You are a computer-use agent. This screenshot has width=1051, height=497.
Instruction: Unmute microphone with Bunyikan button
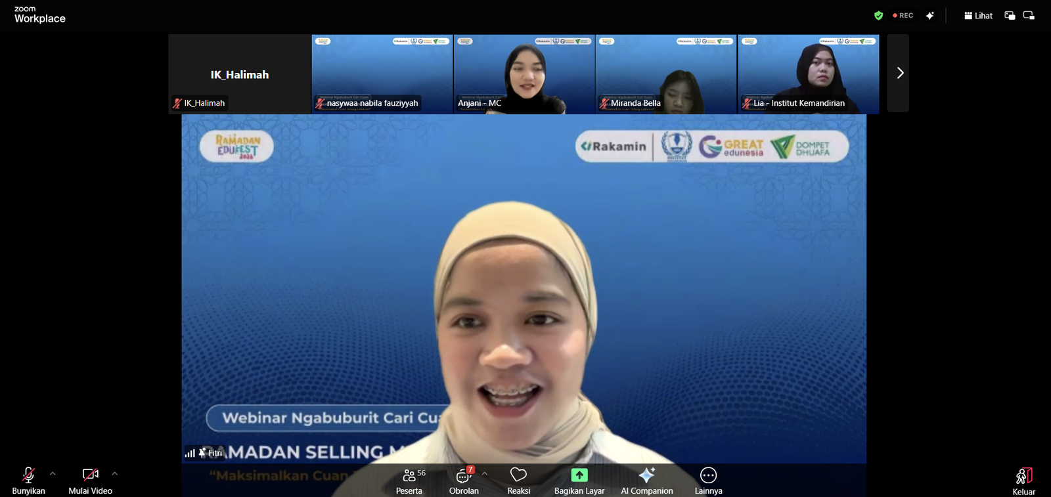28,480
